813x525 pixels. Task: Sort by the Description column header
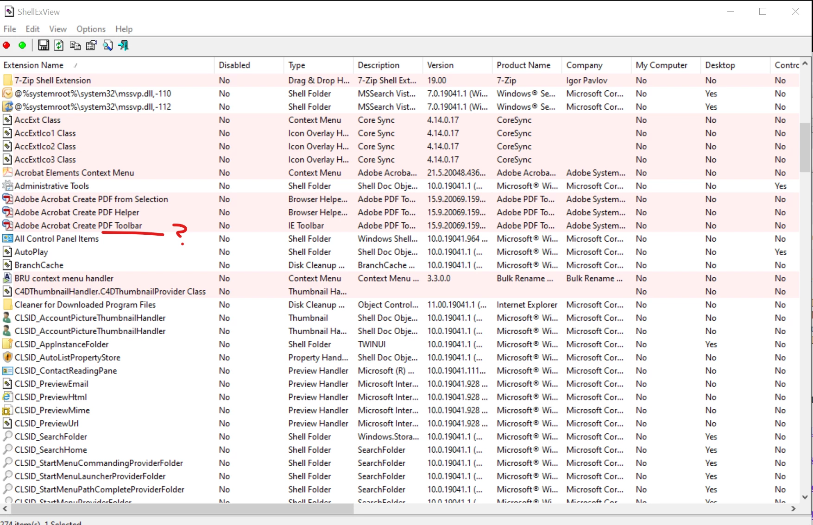click(388, 65)
